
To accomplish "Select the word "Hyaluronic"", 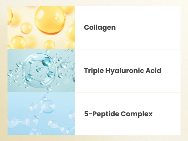I will [x=125, y=71].
